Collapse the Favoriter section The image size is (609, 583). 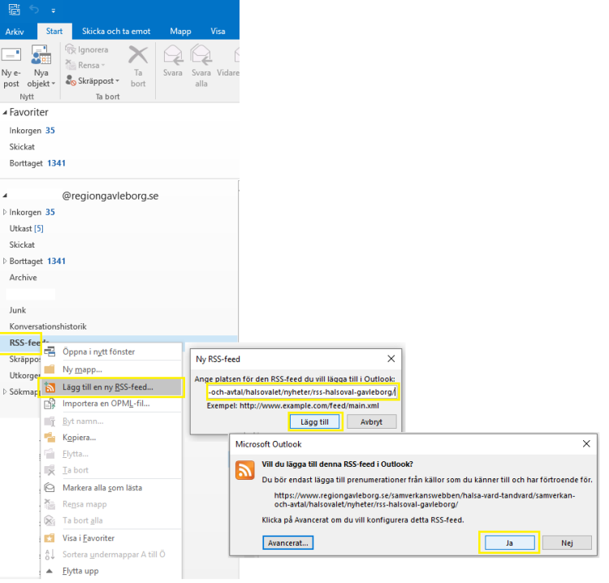point(5,113)
